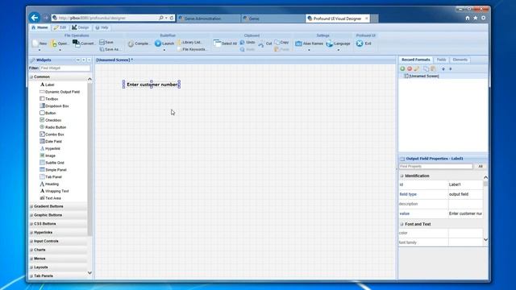Remove record format with the red icon
Viewport: 516px width, 290px height.
[x=410, y=68]
